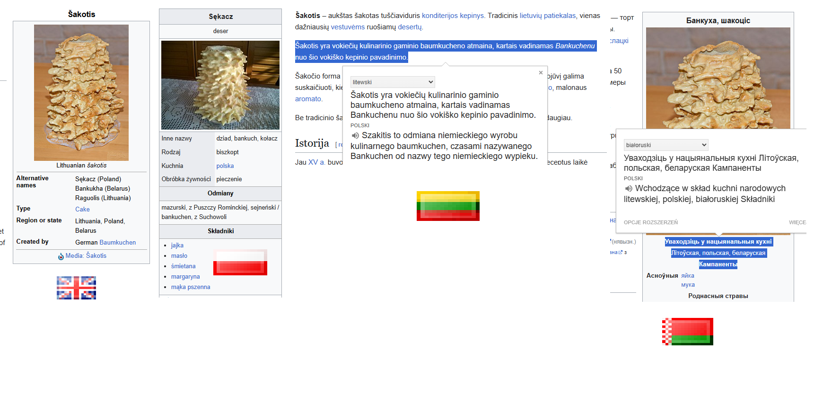This screenshot has height=404, width=823.
Task: Click the Istorija section heading
Action: [312, 143]
